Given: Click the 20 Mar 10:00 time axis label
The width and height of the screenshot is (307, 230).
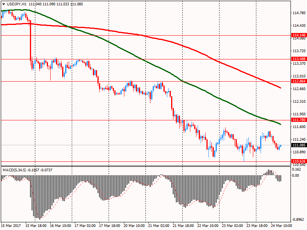Looking at the screenshot, I should 134,226.
